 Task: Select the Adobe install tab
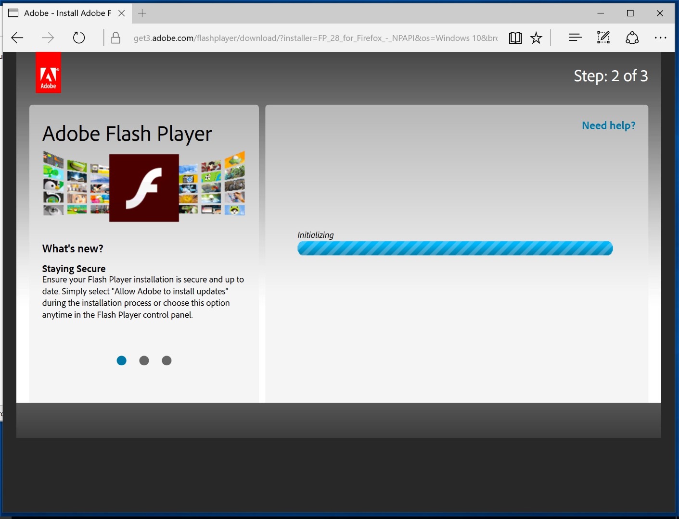click(x=67, y=13)
